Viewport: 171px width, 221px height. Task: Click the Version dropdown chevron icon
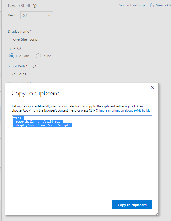[50, 15]
